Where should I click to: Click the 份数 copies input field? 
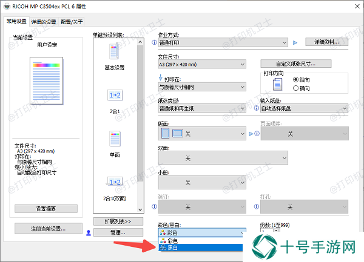pyautogui.click(x=267, y=231)
